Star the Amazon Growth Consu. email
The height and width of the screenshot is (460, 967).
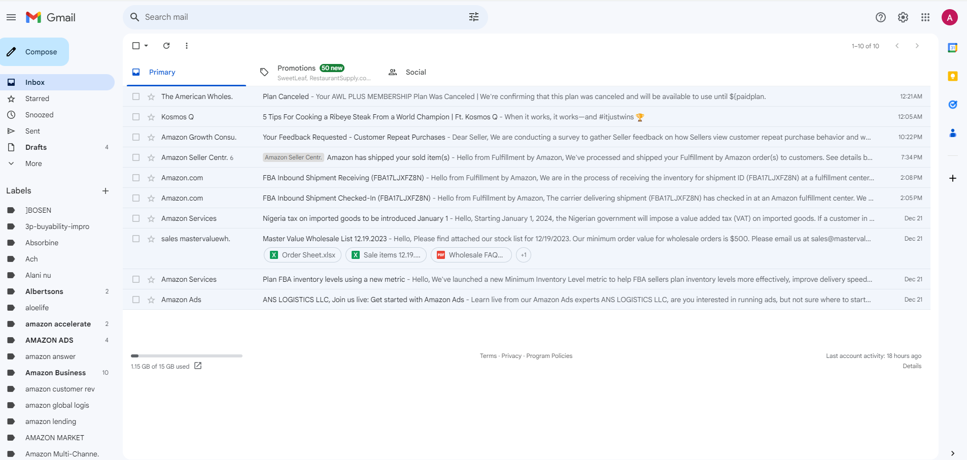tap(151, 137)
